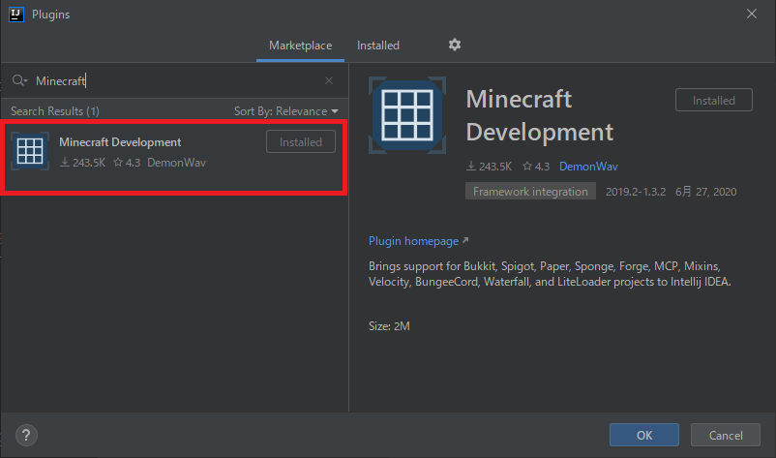Click the Minecraft Development list item icon
The width and height of the screenshot is (776, 458).
click(30, 150)
